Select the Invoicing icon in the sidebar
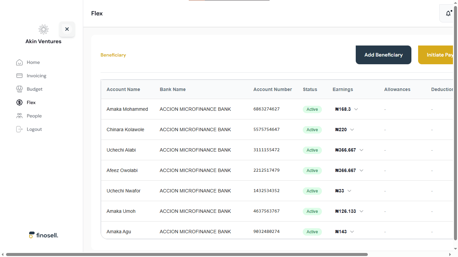This screenshot has width=458, height=257. (19, 76)
